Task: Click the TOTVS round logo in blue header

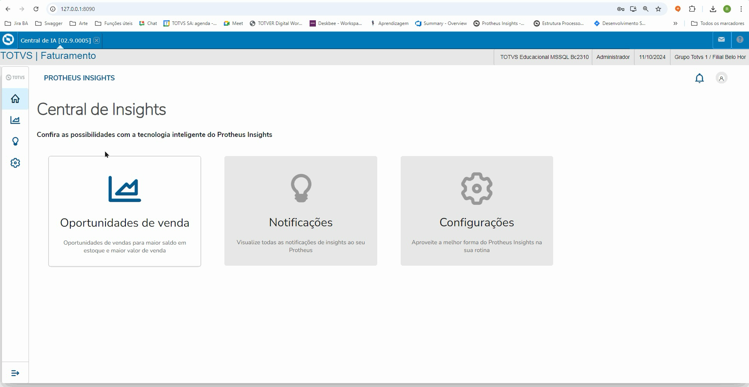Action: [x=8, y=40]
